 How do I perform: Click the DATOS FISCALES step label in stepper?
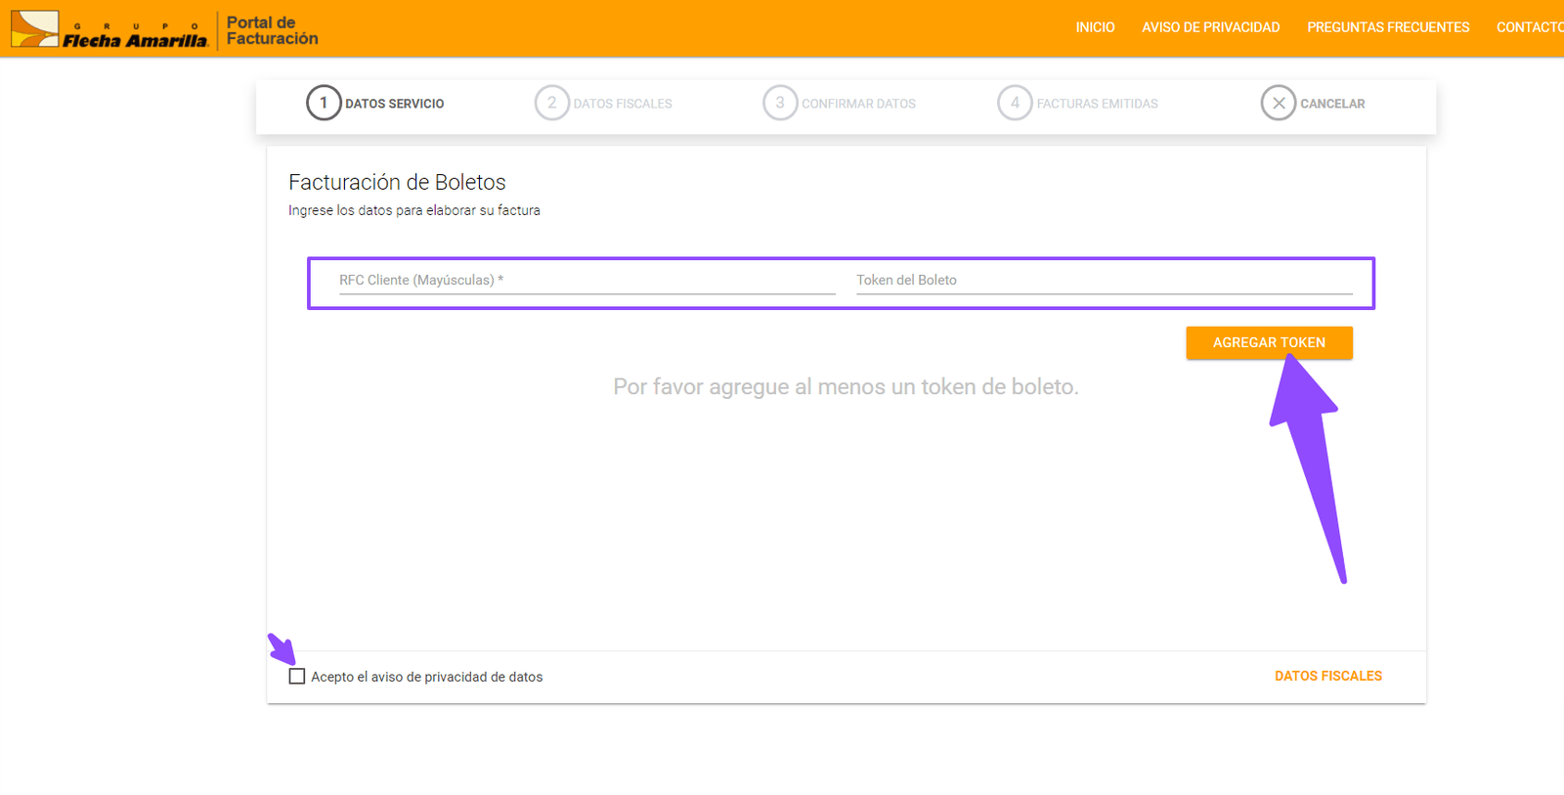point(623,104)
